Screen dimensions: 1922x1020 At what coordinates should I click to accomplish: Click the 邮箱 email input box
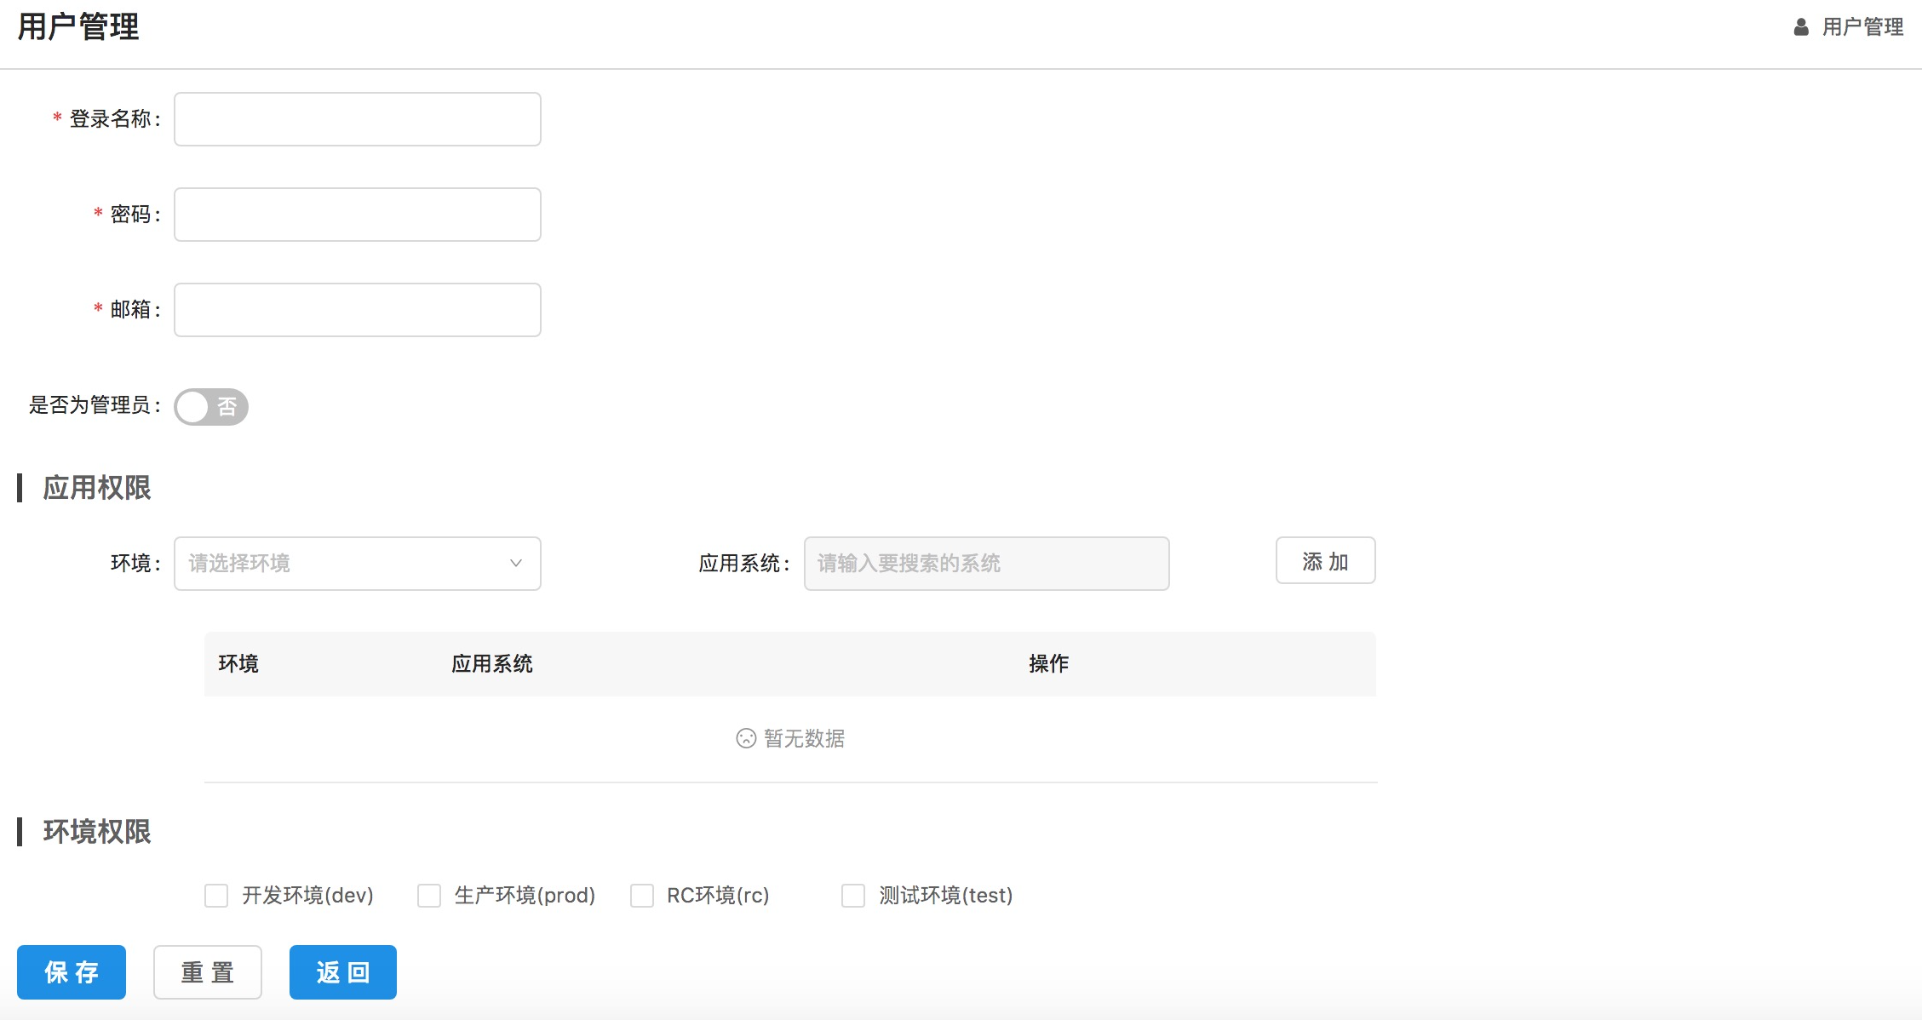[x=358, y=310]
